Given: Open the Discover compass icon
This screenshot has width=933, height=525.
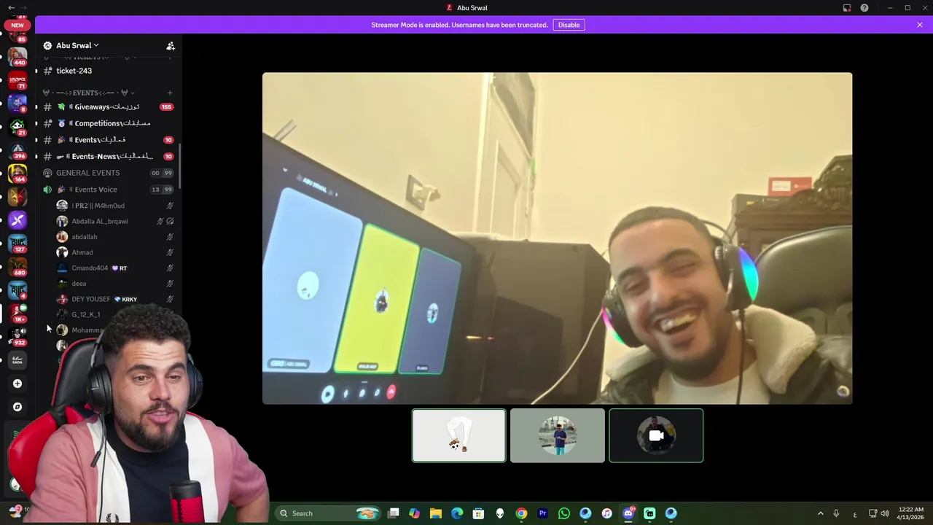Looking at the screenshot, I should click(17, 407).
